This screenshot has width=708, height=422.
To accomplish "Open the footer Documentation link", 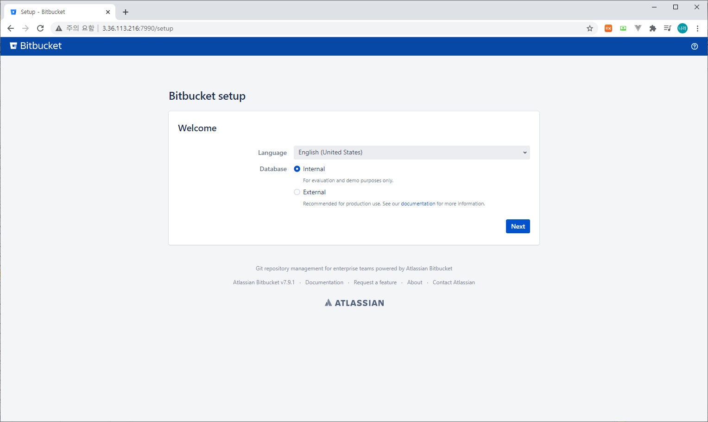I will (x=324, y=282).
